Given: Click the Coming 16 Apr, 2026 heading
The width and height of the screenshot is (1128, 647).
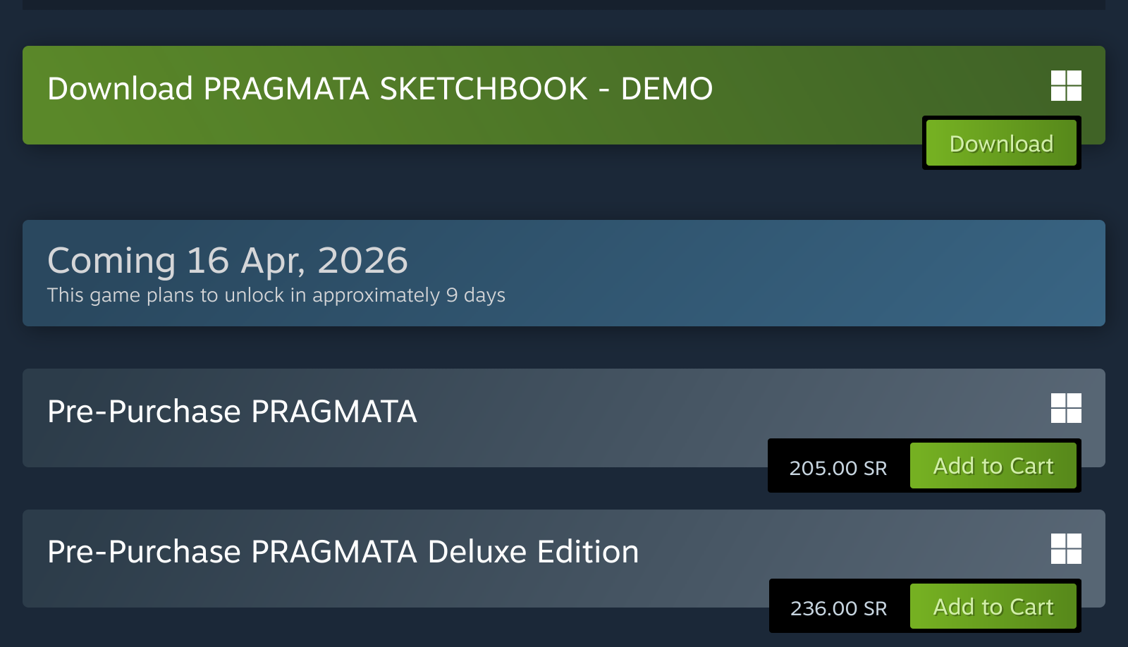Looking at the screenshot, I should [227, 261].
